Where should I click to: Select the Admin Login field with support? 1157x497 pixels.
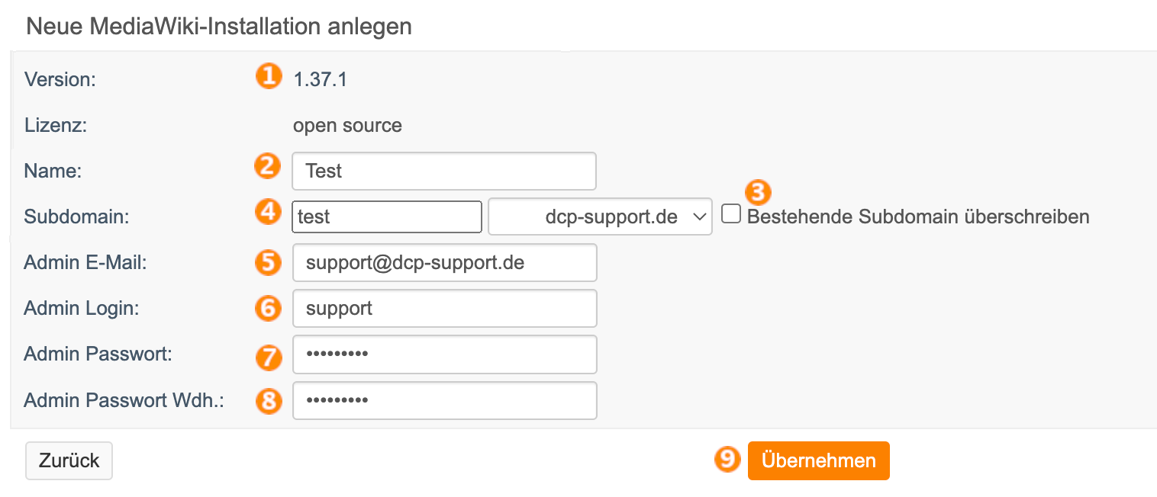(x=444, y=308)
